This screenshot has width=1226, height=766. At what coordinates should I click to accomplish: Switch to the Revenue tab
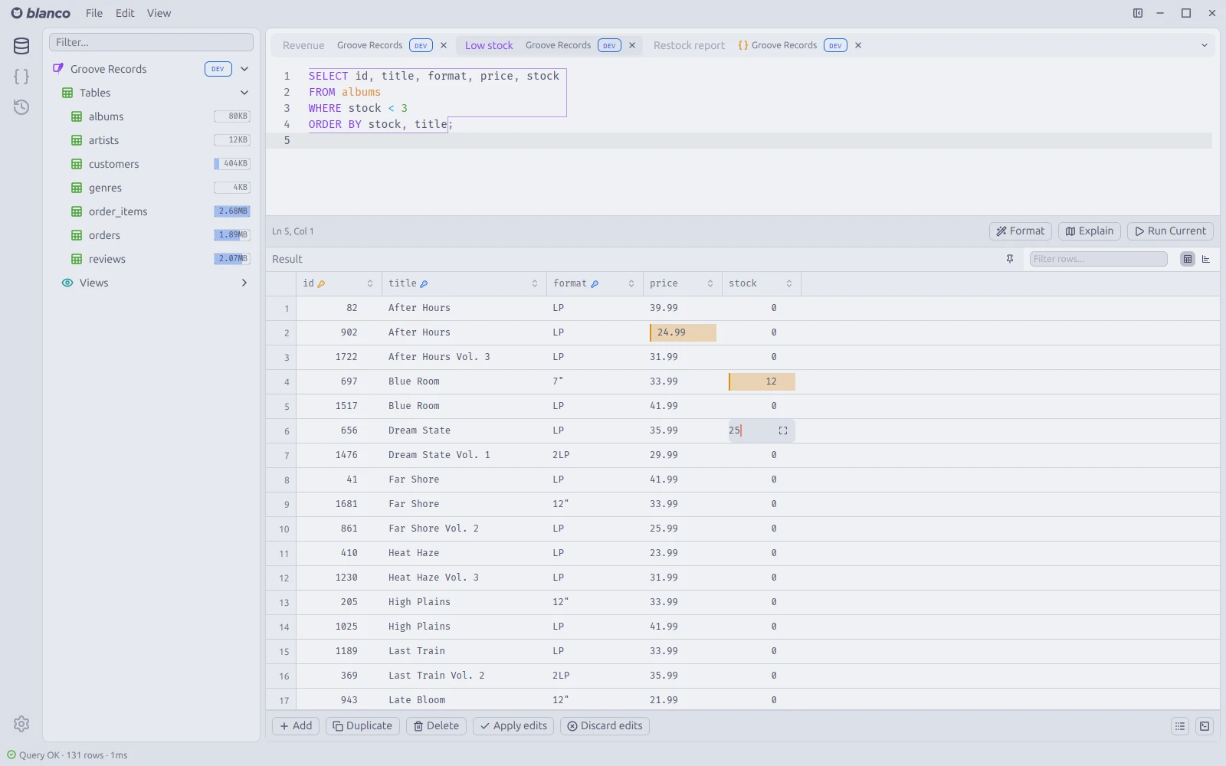point(303,45)
